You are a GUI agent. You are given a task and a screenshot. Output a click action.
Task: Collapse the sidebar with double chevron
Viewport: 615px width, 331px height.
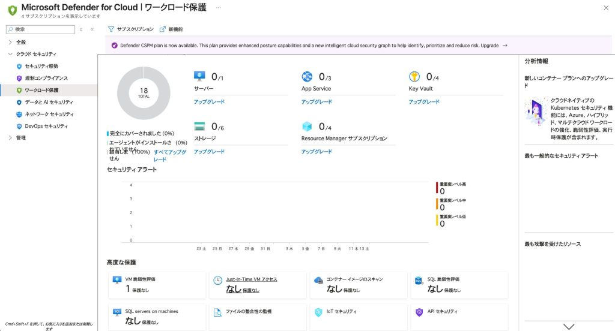pos(92,29)
